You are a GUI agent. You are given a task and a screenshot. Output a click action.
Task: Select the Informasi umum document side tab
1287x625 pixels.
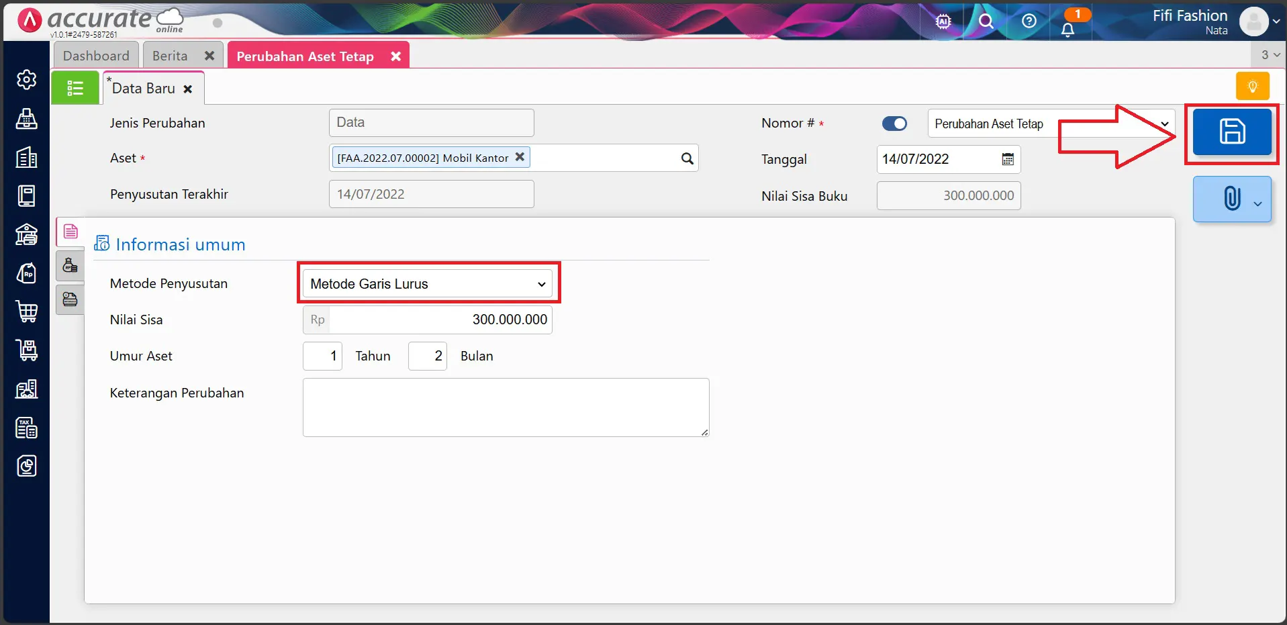70,232
